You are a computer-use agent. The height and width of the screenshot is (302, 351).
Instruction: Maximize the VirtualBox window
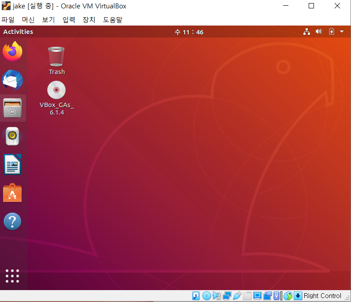coord(311,6)
